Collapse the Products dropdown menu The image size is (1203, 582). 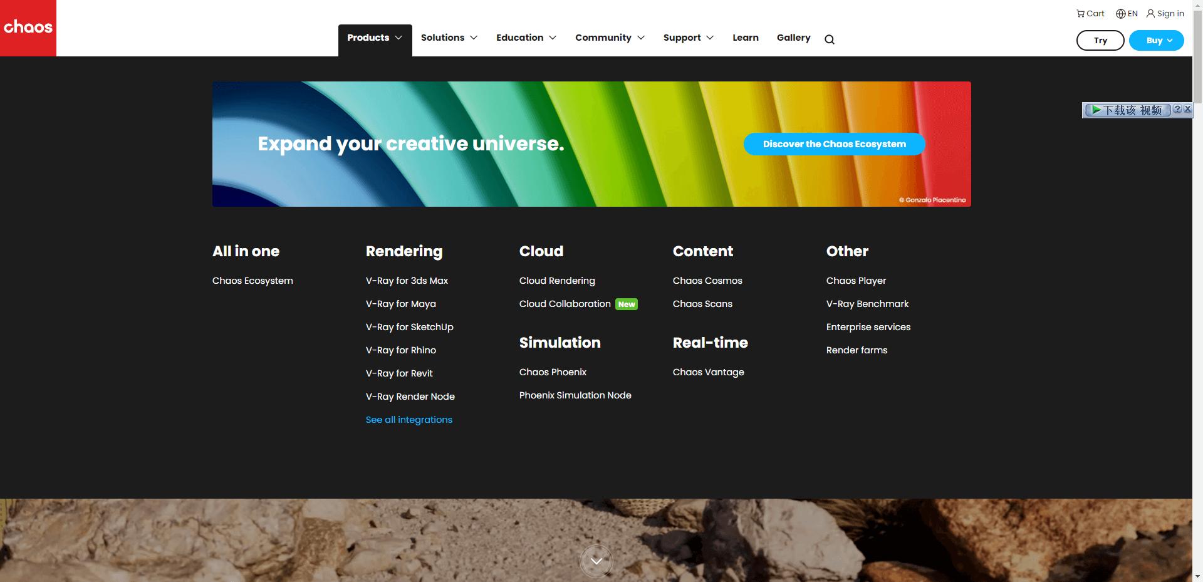(375, 38)
